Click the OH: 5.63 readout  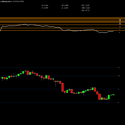coord(85,8)
